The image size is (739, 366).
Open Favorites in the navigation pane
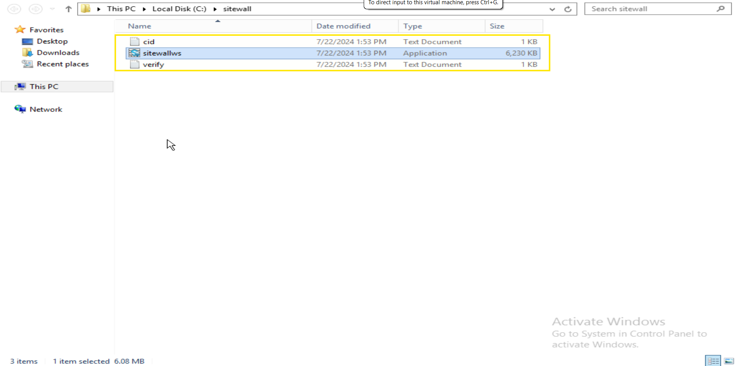coord(47,30)
